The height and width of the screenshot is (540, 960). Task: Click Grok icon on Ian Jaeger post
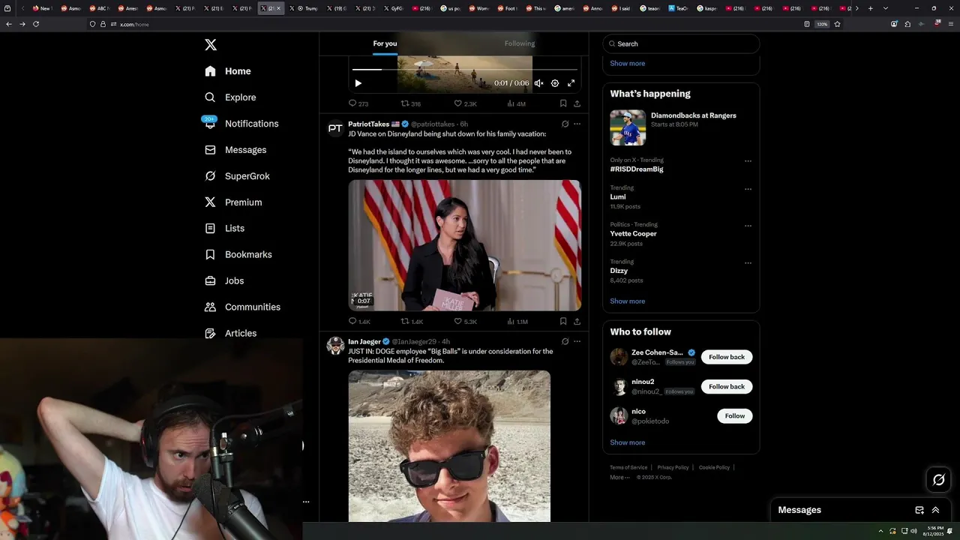[x=565, y=341]
